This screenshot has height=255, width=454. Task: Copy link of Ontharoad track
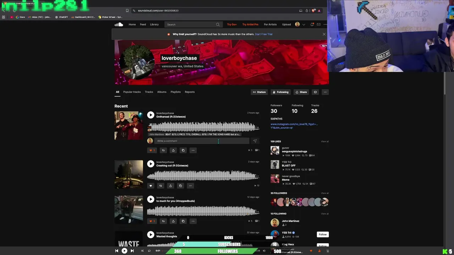pyautogui.click(x=183, y=150)
